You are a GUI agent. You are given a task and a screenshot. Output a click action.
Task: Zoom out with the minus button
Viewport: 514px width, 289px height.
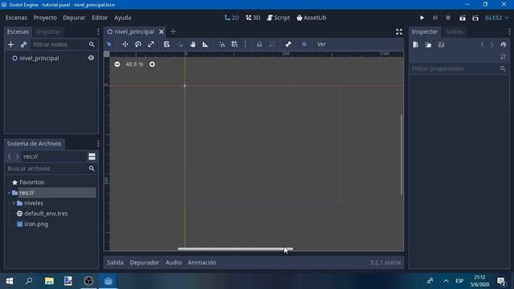pyautogui.click(x=117, y=64)
